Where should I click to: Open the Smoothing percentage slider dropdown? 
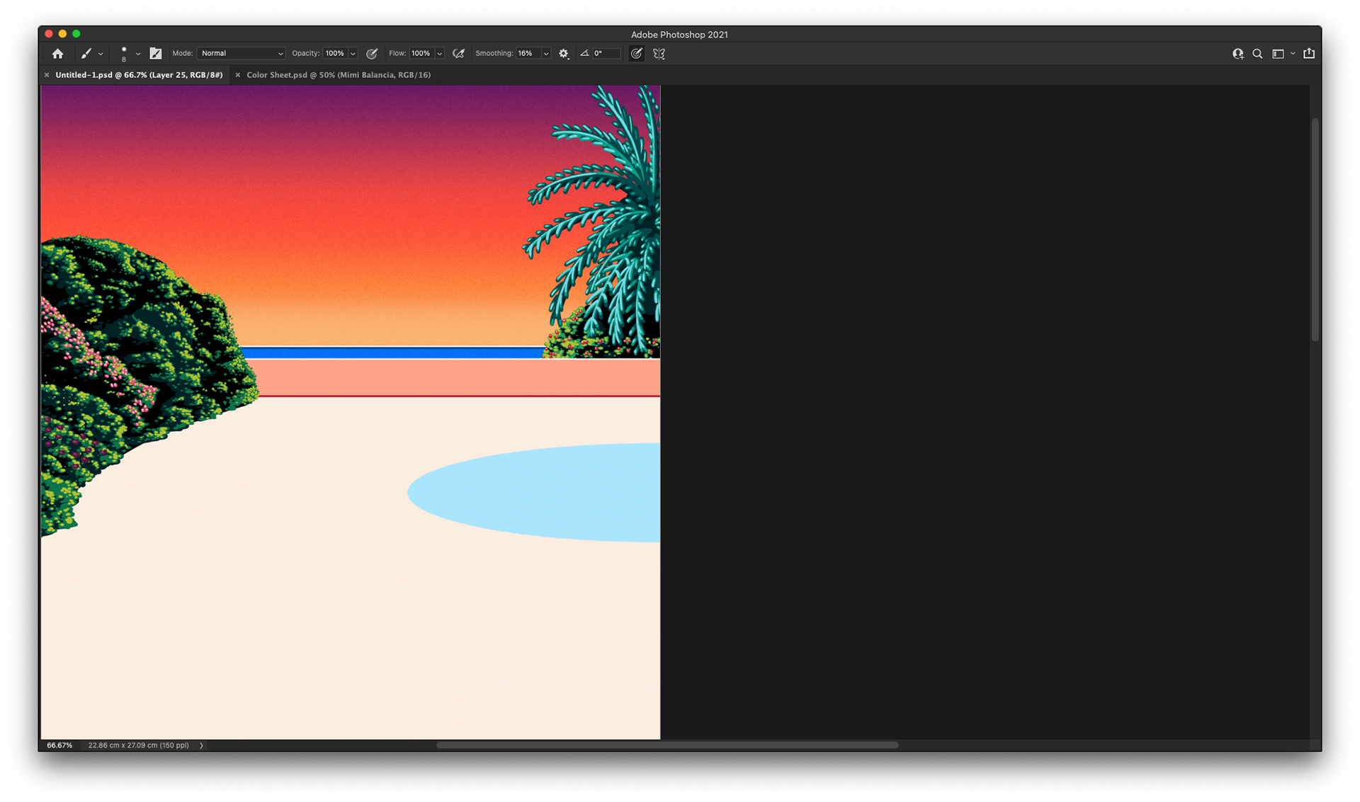click(x=546, y=54)
